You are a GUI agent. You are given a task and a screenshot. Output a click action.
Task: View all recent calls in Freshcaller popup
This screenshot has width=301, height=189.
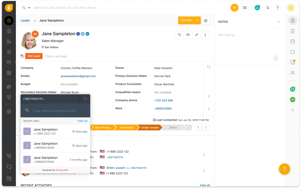82,121
